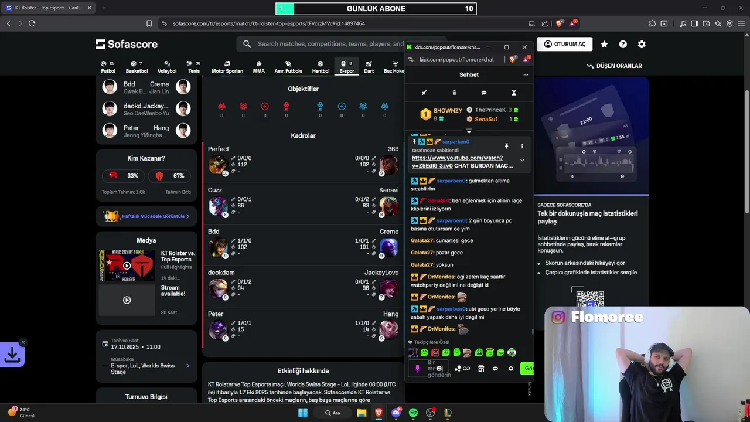
Task: Click the speech bubble icon in chat toolbar
Action: click(x=484, y=93)
